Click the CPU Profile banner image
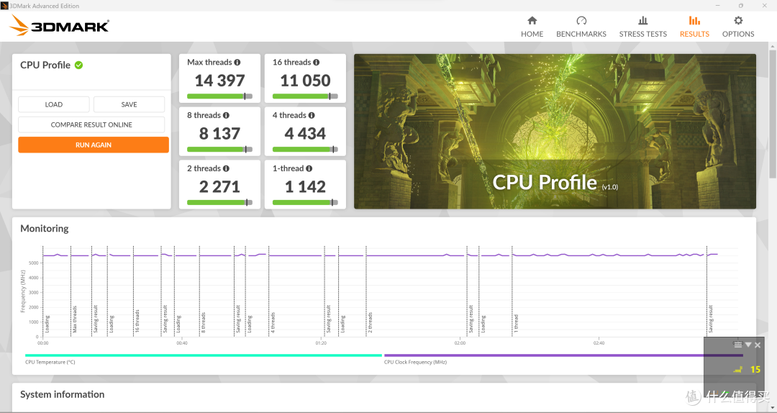Image resolution: width=777 pixels, height=413 pixels. 555,132
